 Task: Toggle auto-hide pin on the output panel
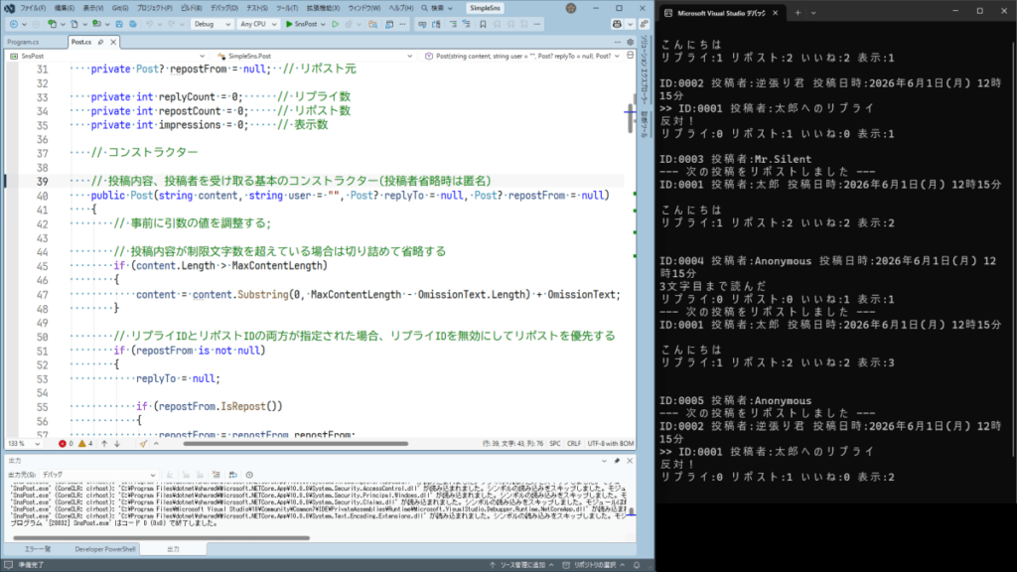tap(617, 461)
